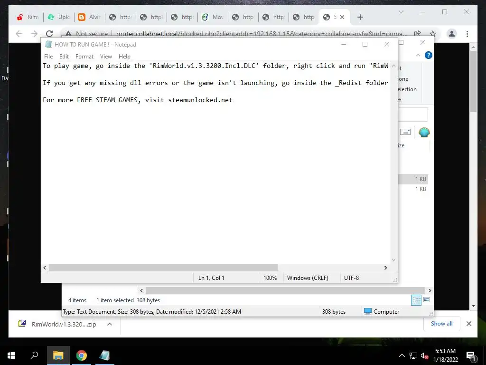Switch to the Alvir Blogger tab
Viewport: 486px width, 365px height.
[x=89, y=17]
